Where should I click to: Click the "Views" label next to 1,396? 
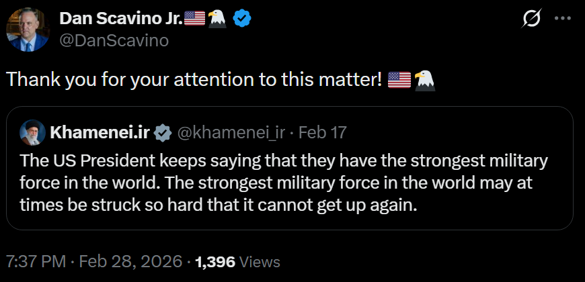(x=260, y=261)
